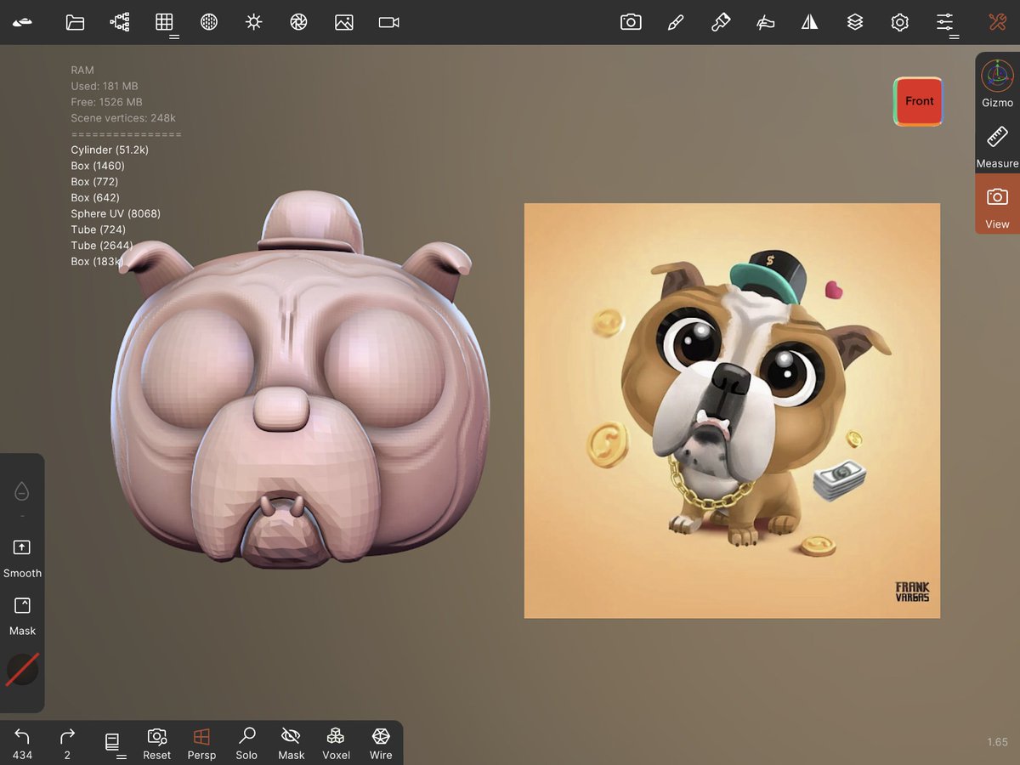Open the Background image menu
The image size is (1020, 765).
[x=343, y=22]
